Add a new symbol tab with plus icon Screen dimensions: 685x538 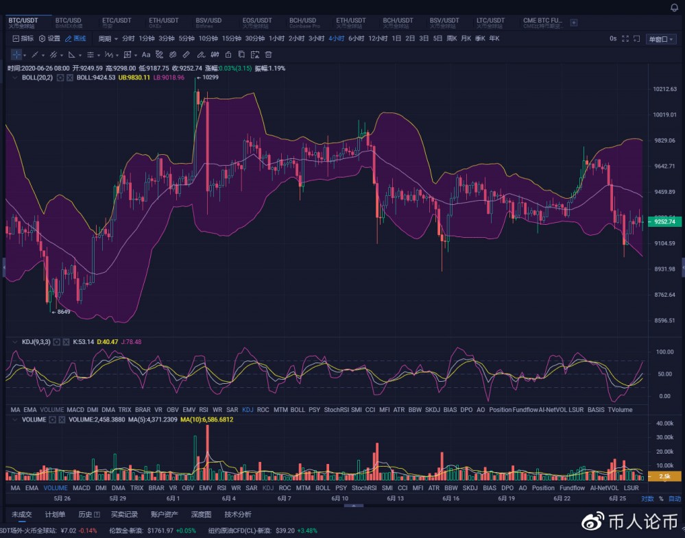click(574, 23)
